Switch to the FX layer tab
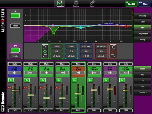 click(x=142, y=80)
